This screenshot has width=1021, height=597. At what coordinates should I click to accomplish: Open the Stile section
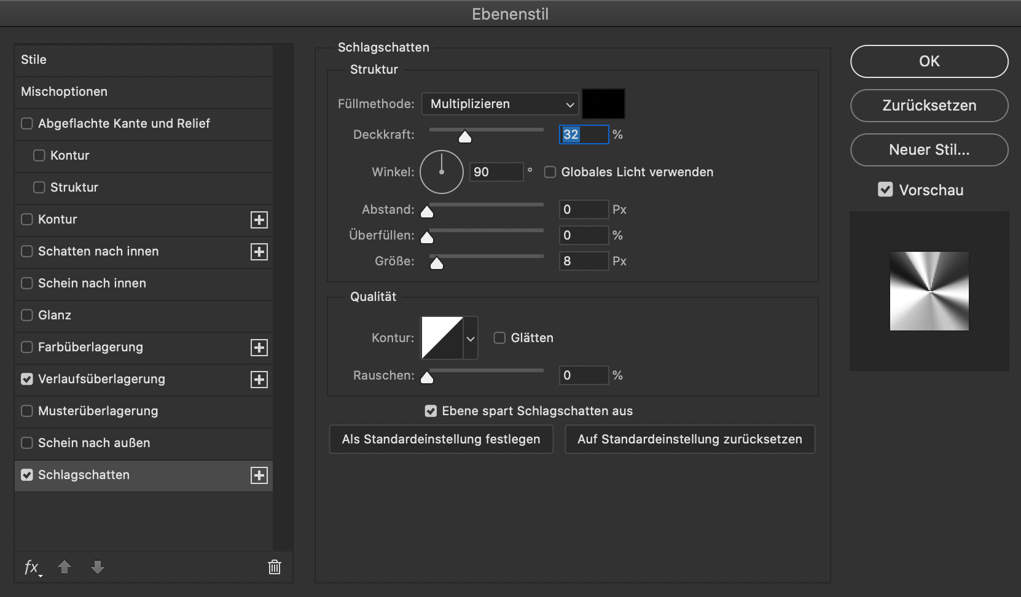coord(144,60)
